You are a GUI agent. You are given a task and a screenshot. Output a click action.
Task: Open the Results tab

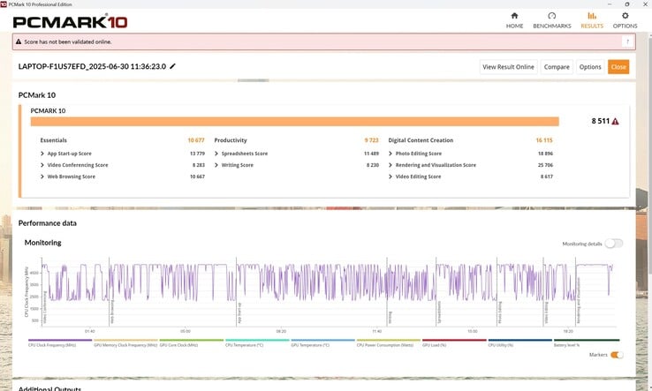click(x=592, y=20)
